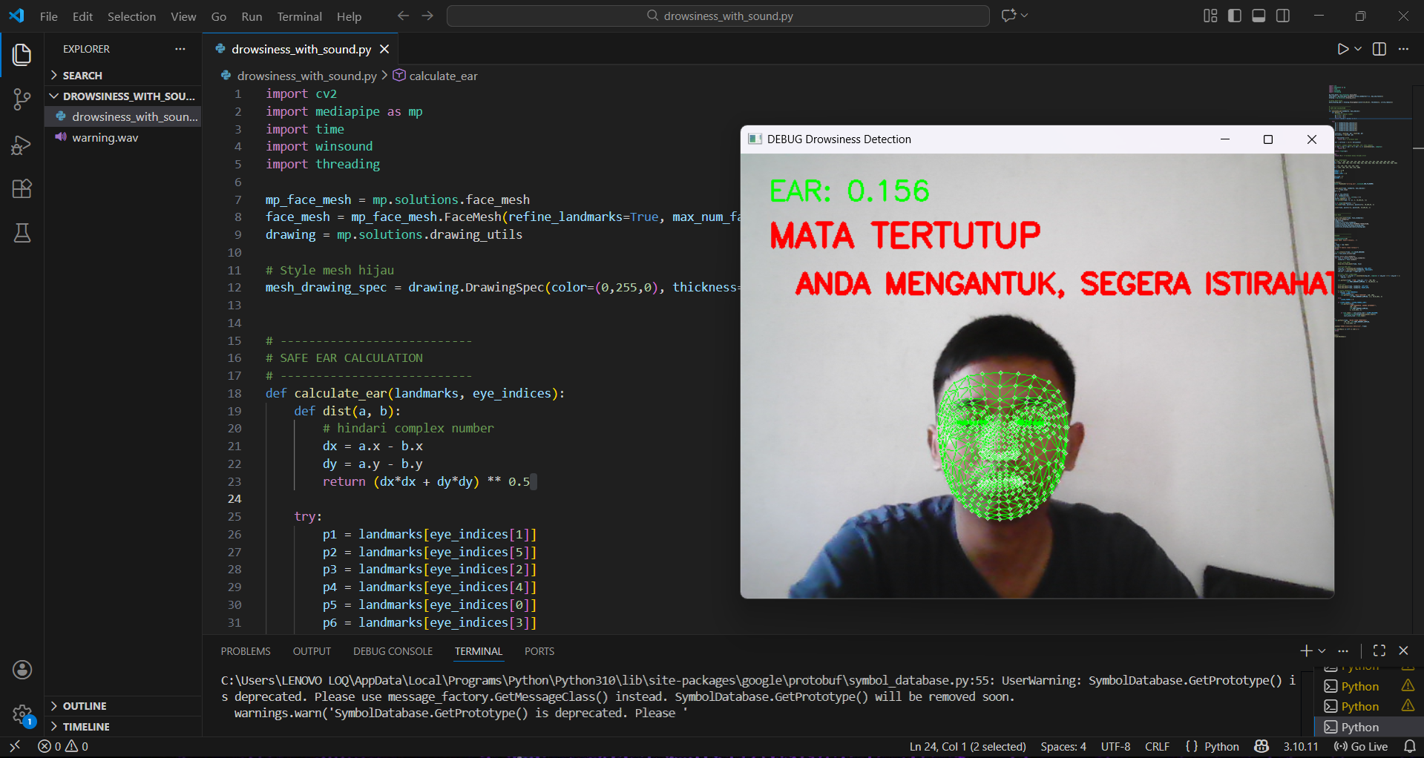1424x758 pixels.
Task: Toggle the primary side bar
Action: 1235,16
